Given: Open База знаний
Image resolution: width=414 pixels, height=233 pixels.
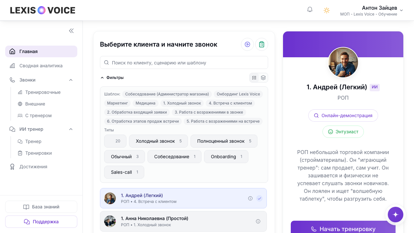Looking at the screenshot, I should pyautogui.click(x=41, y=207).
